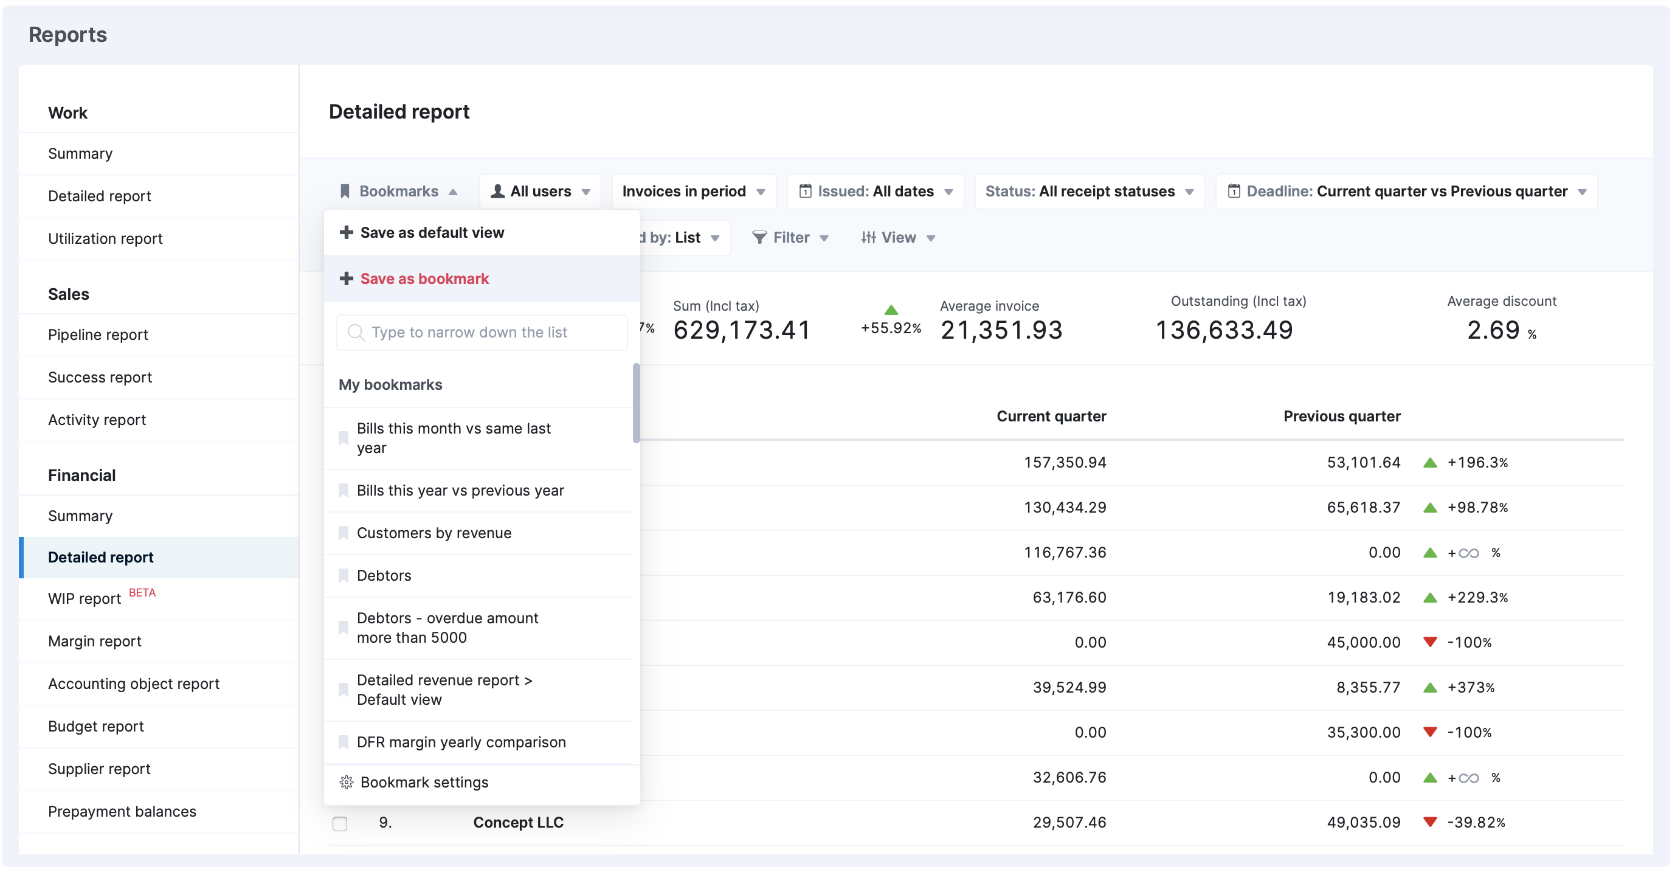Click bookmark flag for Customers by revenue
This screenshot has height=872, width=1675.
click(344, 533)
